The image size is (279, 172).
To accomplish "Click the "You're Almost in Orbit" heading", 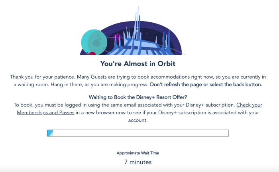I will 138,63.
